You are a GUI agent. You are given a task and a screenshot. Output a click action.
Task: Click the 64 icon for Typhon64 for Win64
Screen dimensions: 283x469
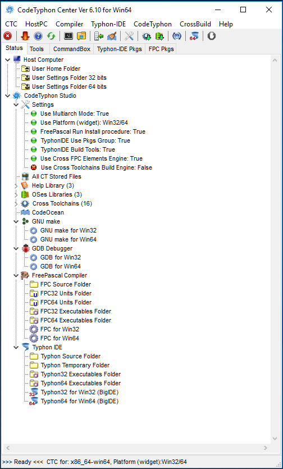point(34,401)
